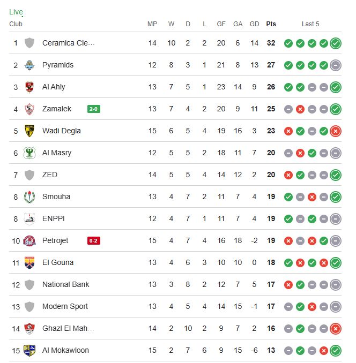Click Pyramids' latest draw result icon
The height and width of the screenshot is (363, 356).
(x=336, y=65)
